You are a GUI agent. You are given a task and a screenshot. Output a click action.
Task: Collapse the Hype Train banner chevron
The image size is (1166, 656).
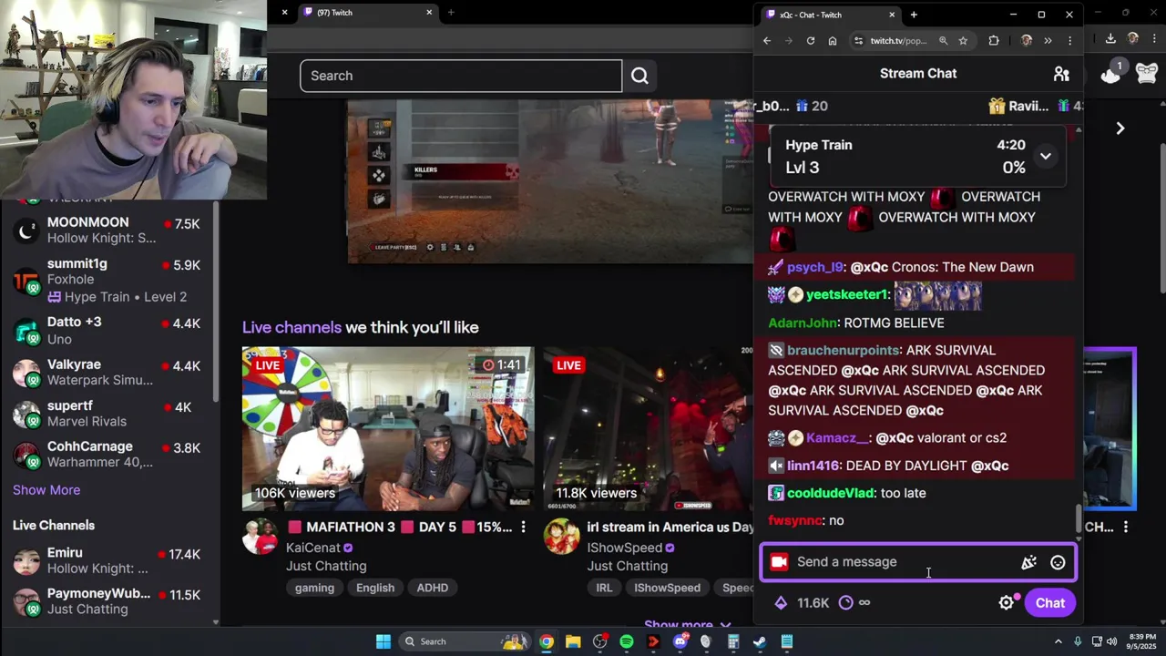pos(1046,156)
